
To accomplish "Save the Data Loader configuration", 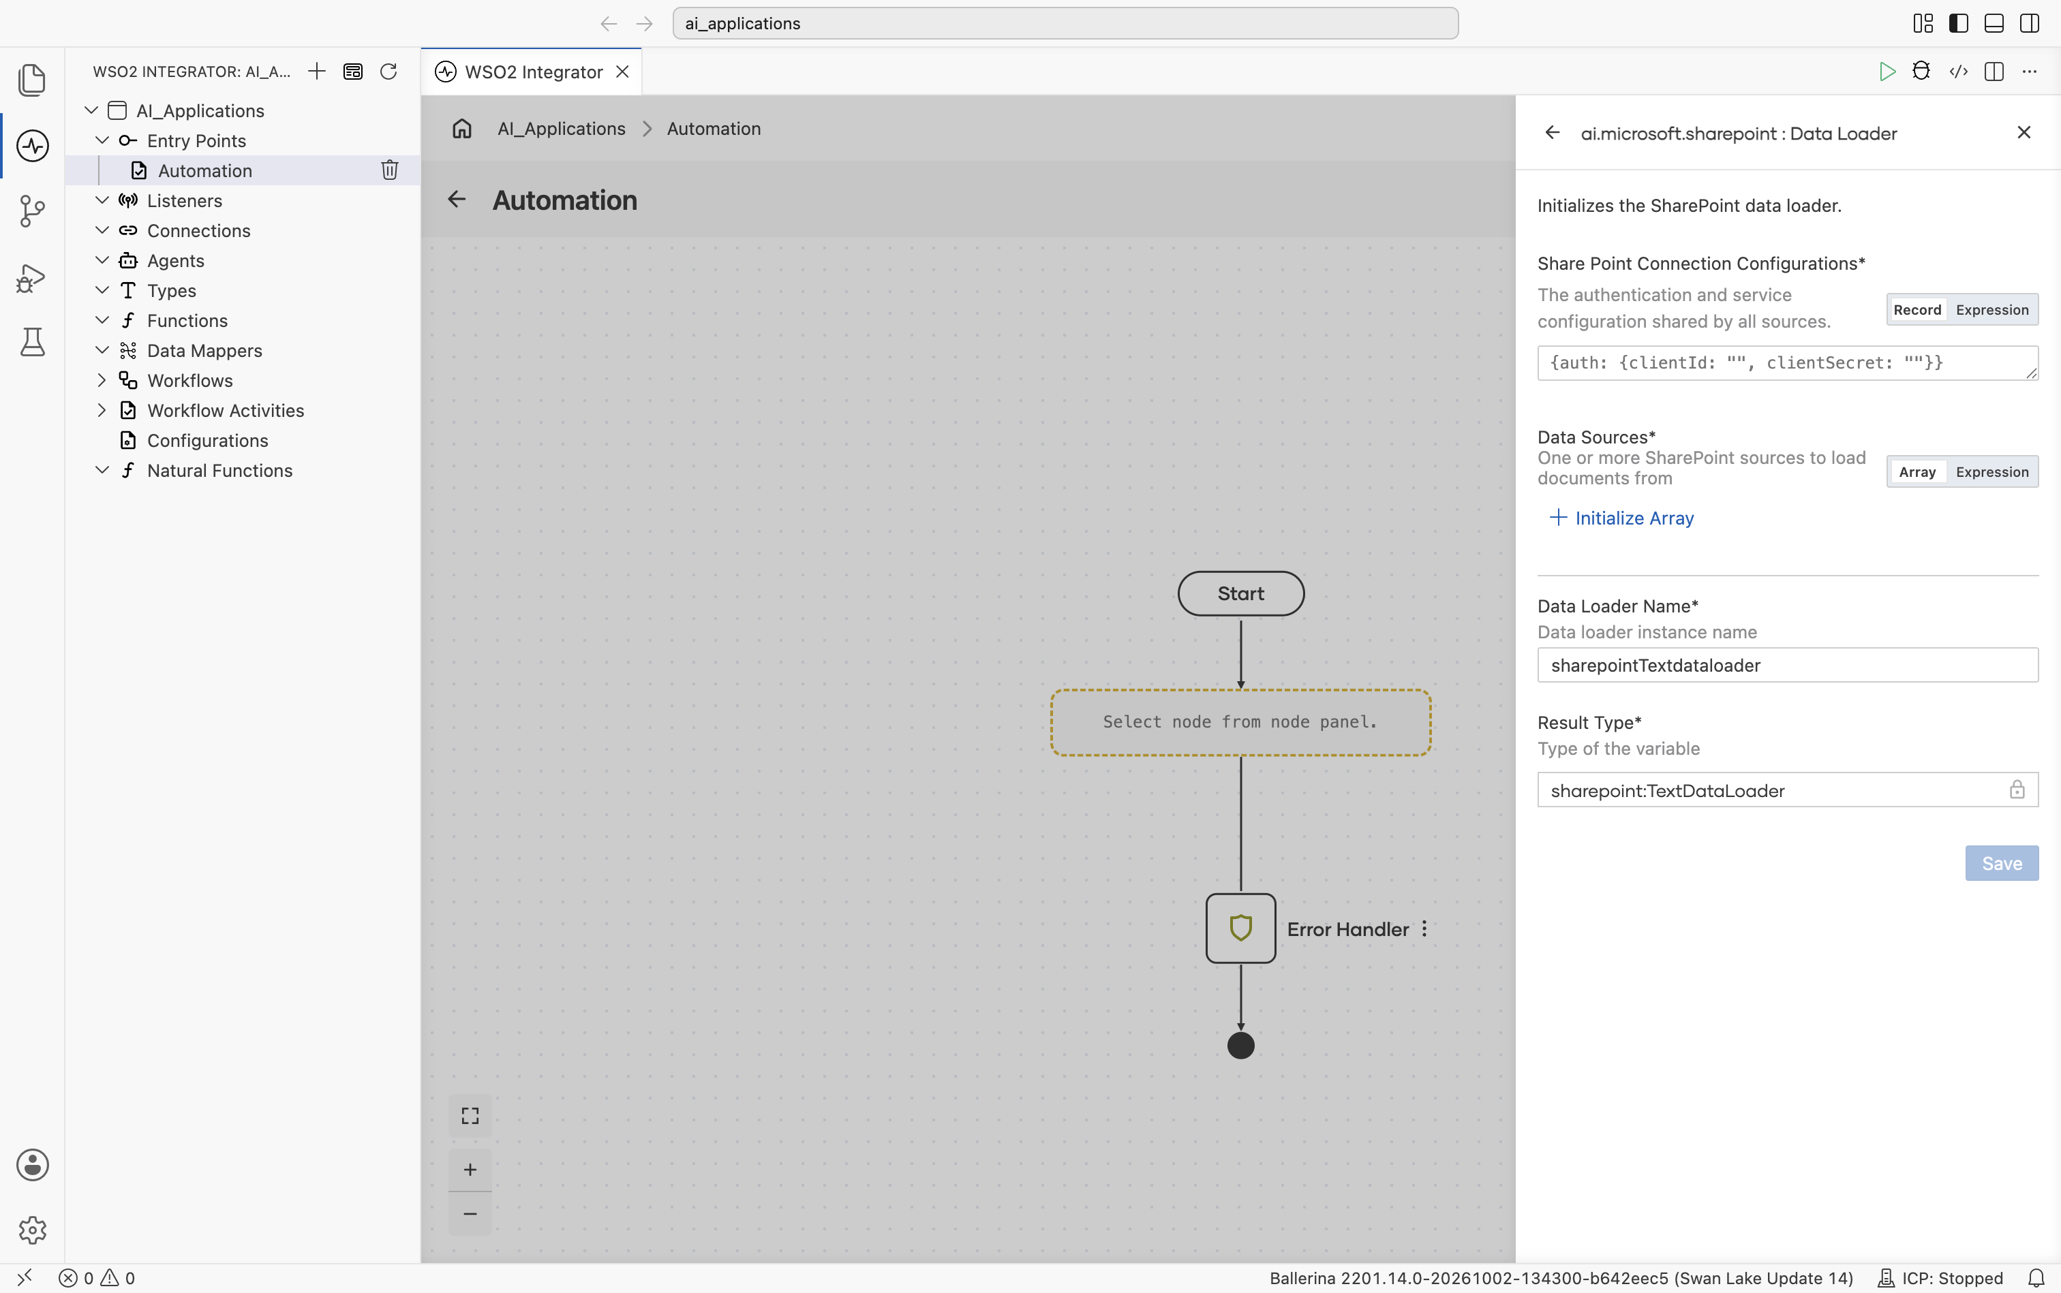I will pyautogui.click(x=2001, y=864).
